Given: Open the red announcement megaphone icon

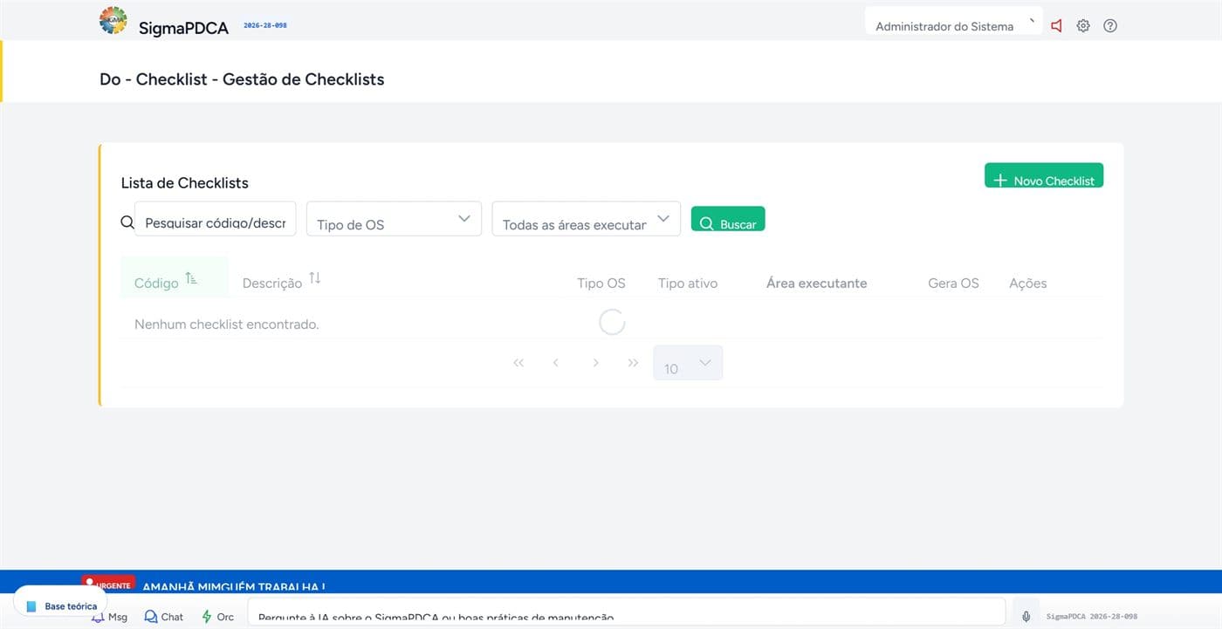Looking at the screenshot, I should click(1056, 26).
